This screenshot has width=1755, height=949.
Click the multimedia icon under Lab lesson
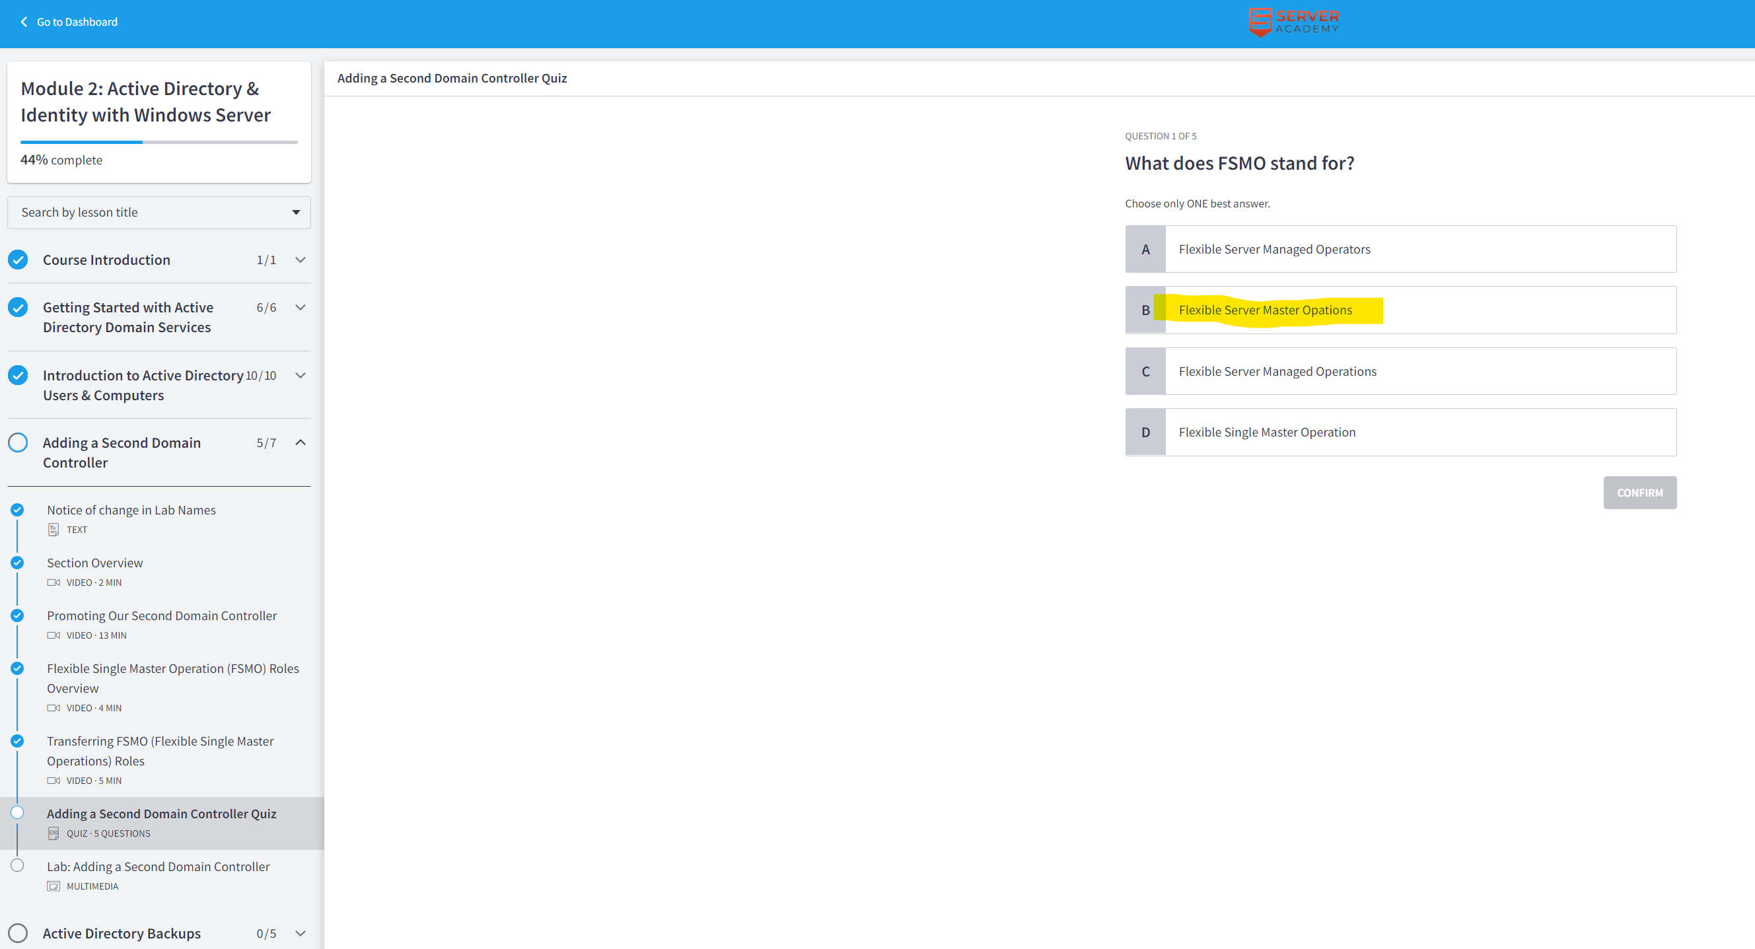53,886
